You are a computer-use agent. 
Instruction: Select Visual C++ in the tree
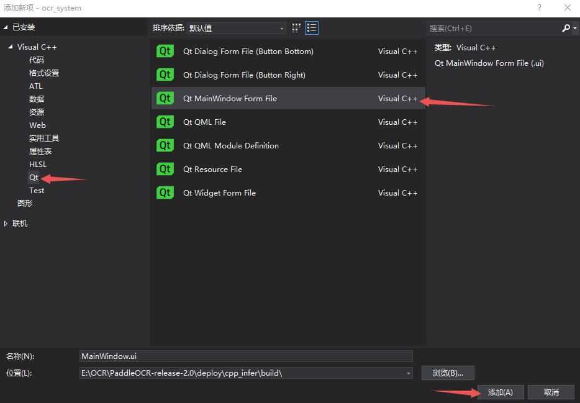click(x=37, y=47)
